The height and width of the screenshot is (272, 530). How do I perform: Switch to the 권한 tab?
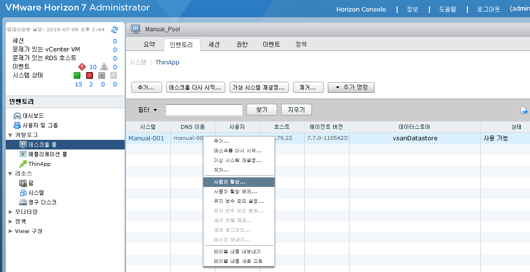pos(242,44)
